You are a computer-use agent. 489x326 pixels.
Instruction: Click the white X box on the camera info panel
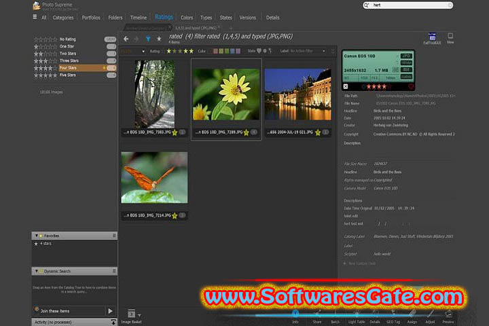pos(346,86)
